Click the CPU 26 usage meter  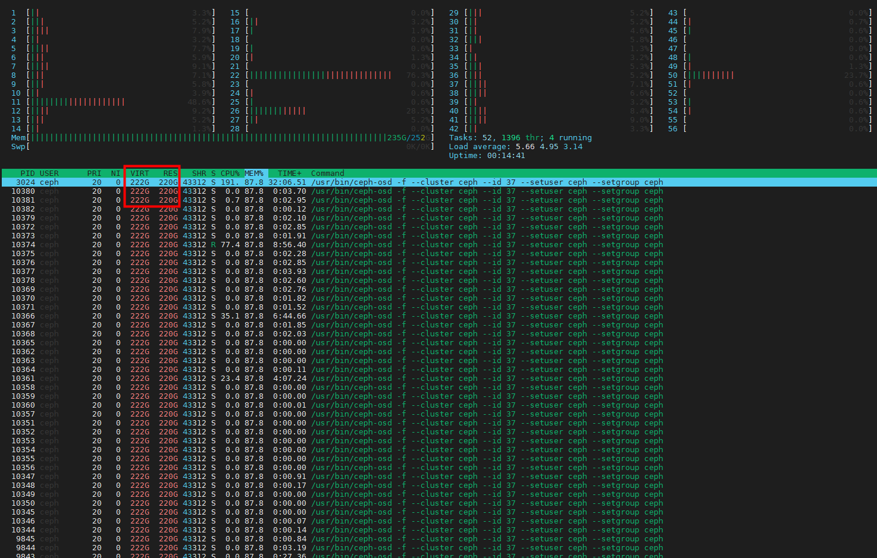click(332, 111)
